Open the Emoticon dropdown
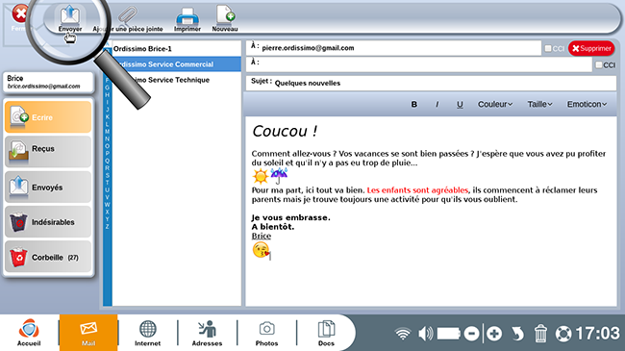Image resolution: width=625 pixels, height=351 pixels. 587,104
